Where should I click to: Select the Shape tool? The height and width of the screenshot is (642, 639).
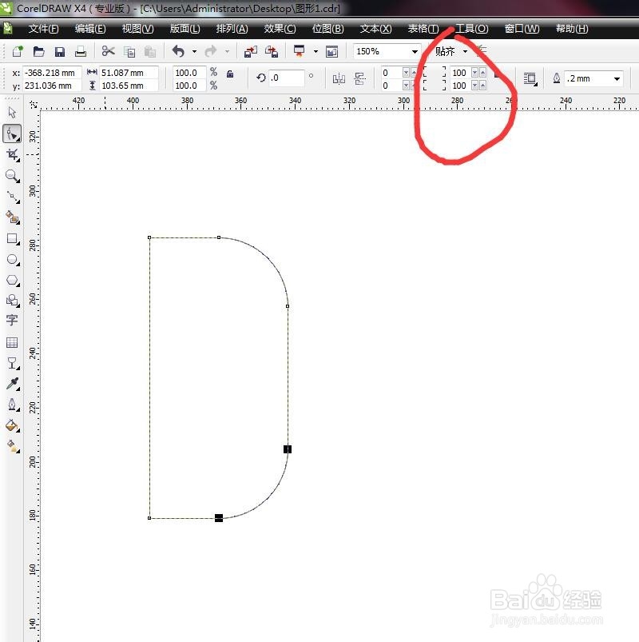[12, 134]
